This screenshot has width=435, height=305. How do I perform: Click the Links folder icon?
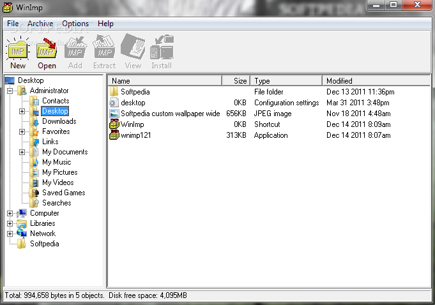tap(34, 142)
